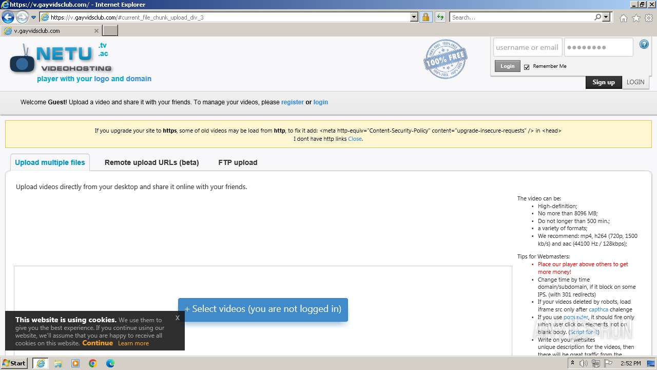Click the 2:52 PM clock
Screen dimensions: 657x370
(630, 363)
